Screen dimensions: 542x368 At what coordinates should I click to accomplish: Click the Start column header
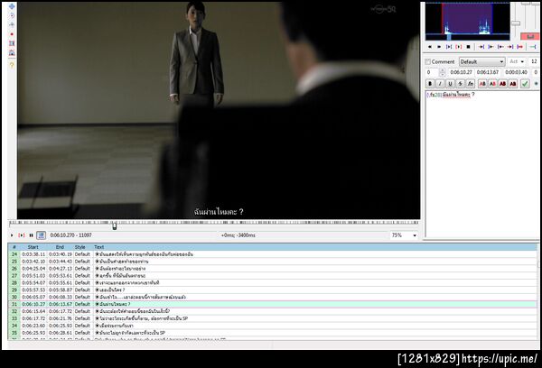(x=33, y=247)
